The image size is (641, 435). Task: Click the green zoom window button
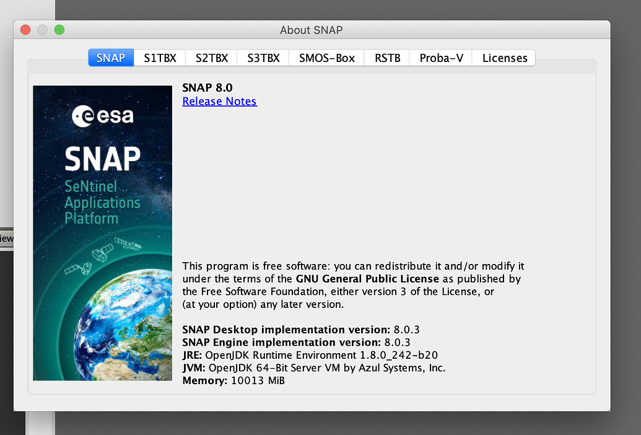(x=59, y=30)
